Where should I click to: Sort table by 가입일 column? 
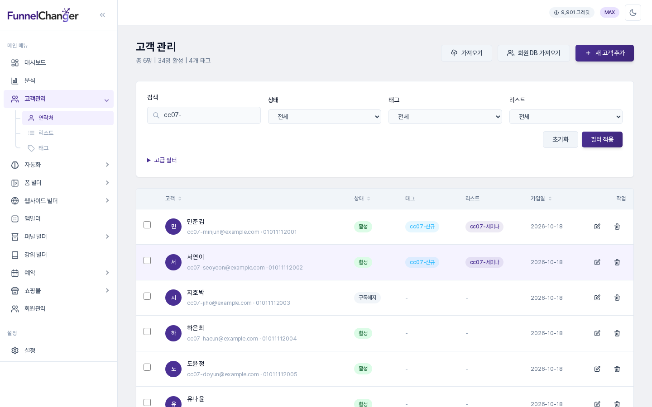pos(541,199)
